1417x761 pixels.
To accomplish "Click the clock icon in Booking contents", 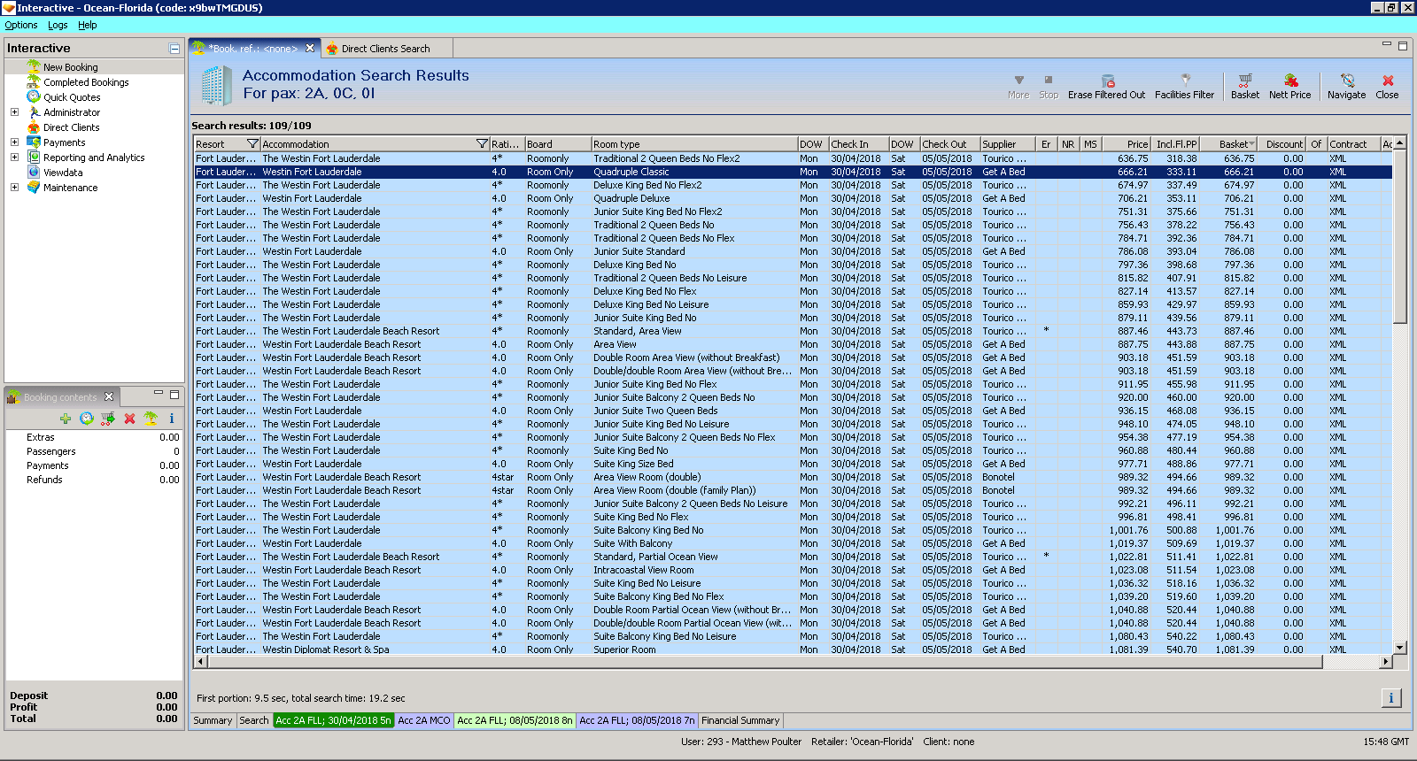I will point(87,419).
